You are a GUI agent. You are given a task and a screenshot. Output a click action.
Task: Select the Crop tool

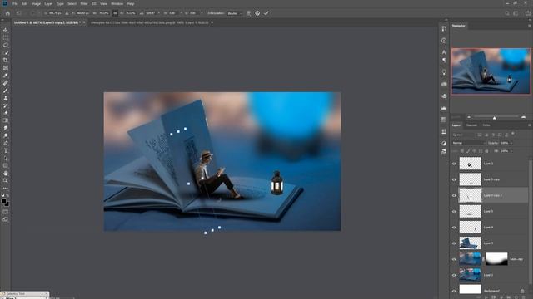6,60
